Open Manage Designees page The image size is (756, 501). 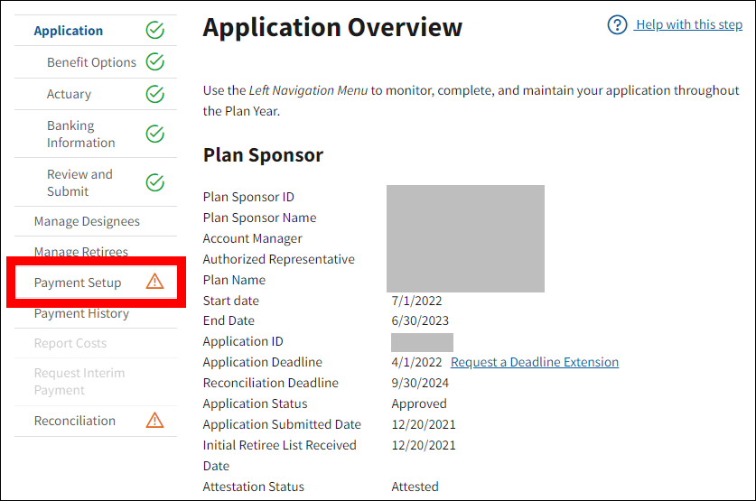tap(87, 221)
